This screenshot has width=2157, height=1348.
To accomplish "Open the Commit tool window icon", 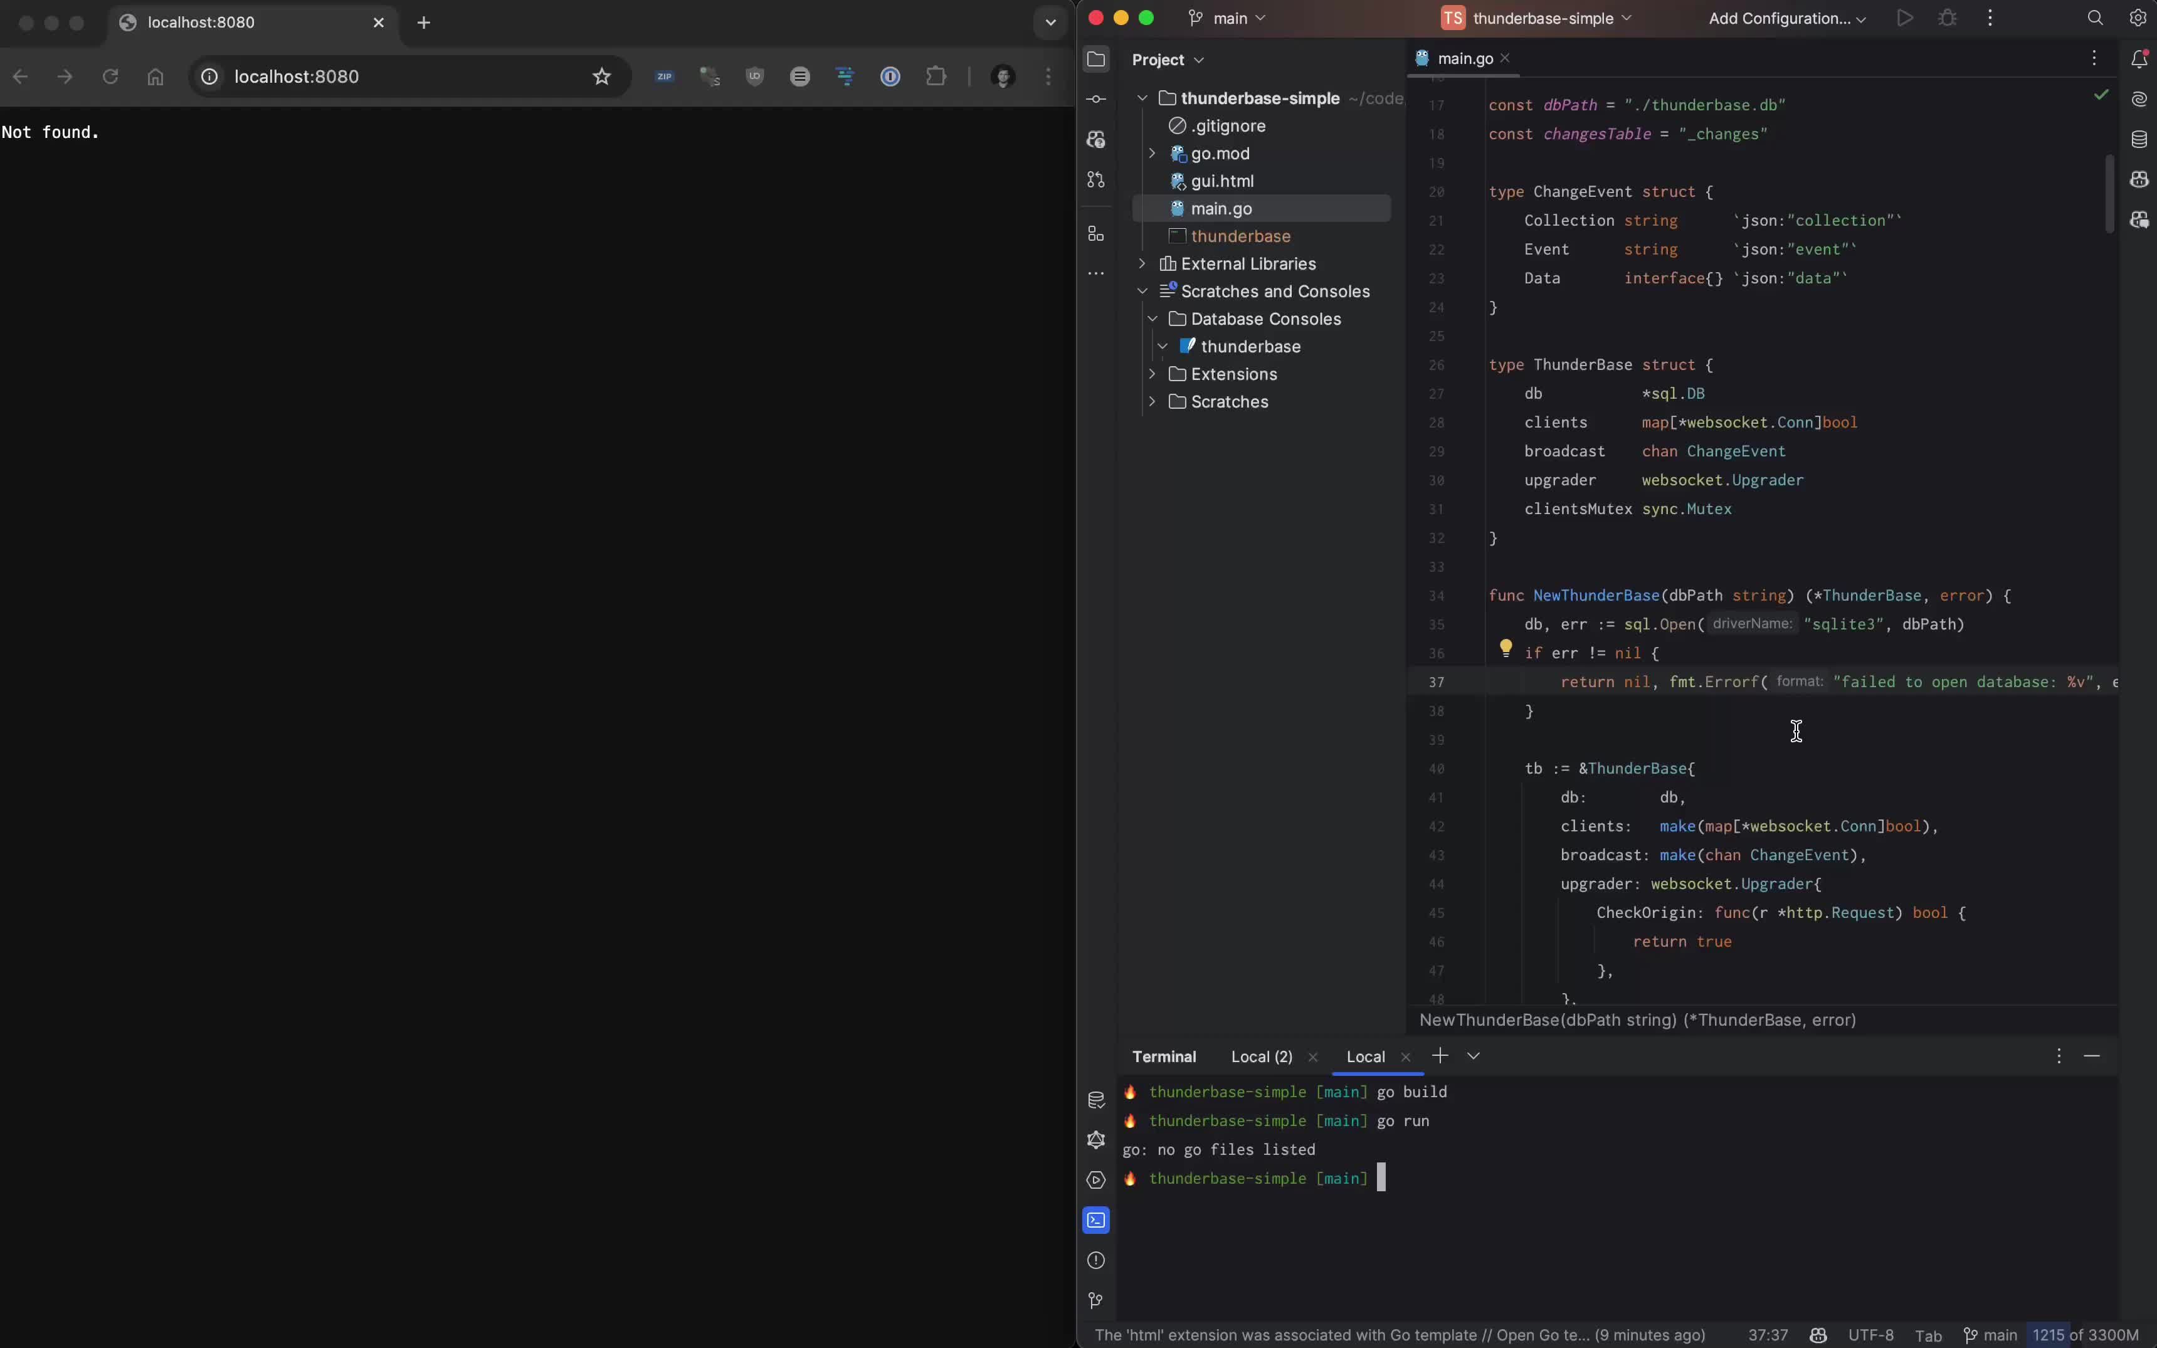I will click(x=1096, y=99).
